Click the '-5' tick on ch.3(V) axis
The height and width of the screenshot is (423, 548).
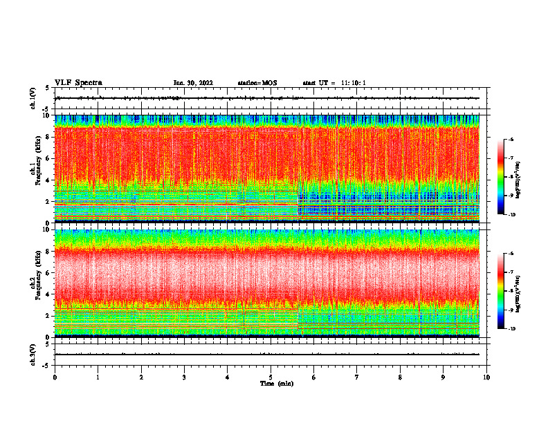(46, 366)
